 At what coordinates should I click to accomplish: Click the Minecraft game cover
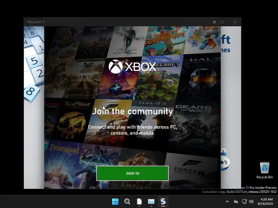pyautogui.click(x=159, y=78)
